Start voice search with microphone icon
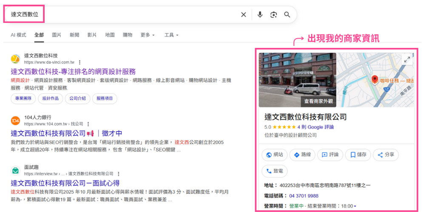 click(x=260, y=14)
